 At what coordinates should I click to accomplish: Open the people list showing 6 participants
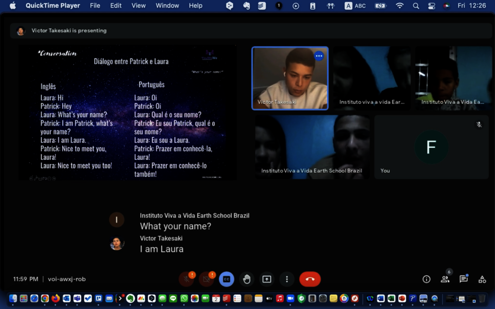[445, 279]
